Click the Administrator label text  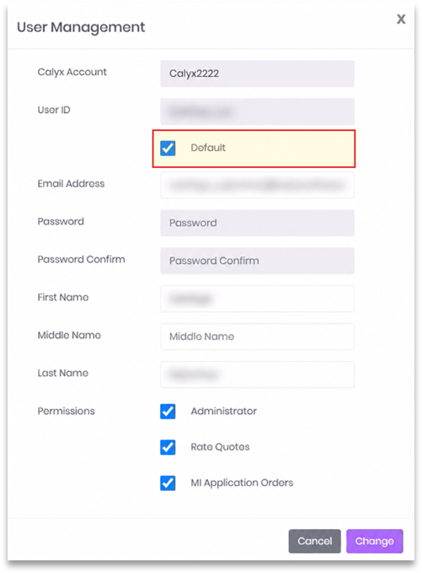pos(223,411)
